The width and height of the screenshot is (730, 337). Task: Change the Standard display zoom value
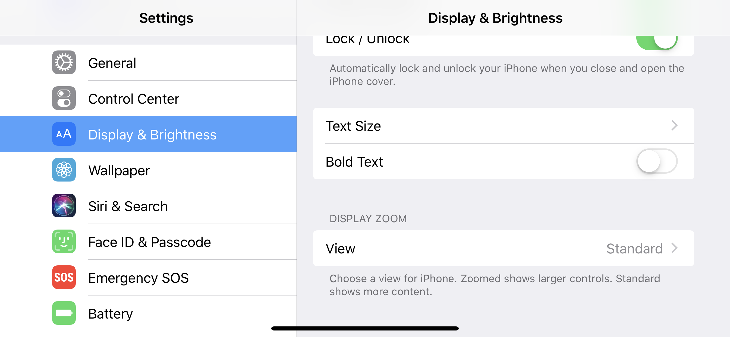click(x=634, y=249)
